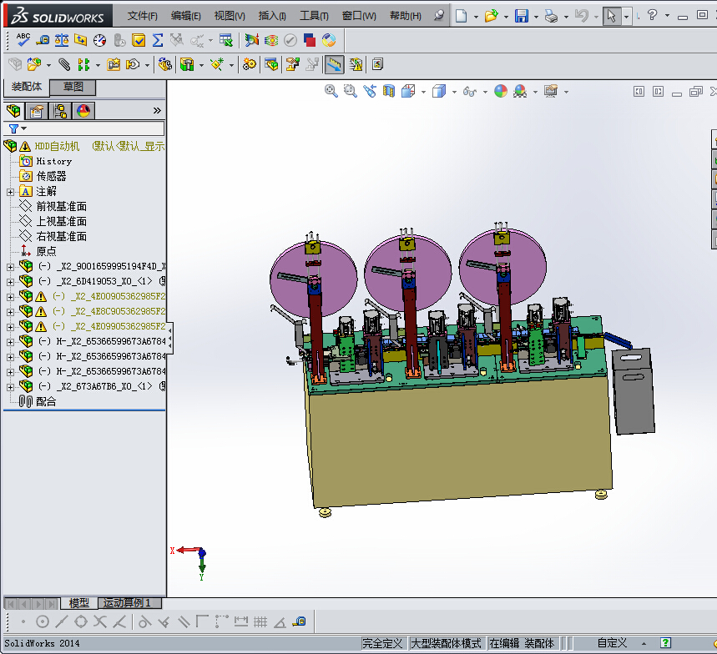This screenshot has width=717, height=654.
Task: Open the feature tree filter dropdown
Action: pyautogui.click(x=18, y=128)
